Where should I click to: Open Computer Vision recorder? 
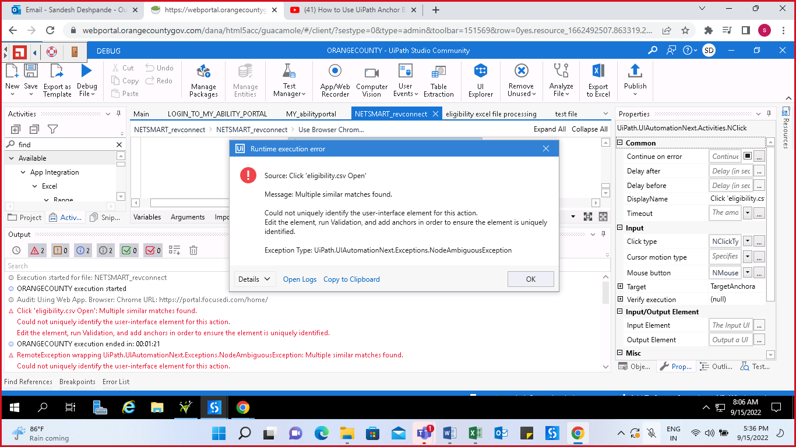click(x=372, y=80)
